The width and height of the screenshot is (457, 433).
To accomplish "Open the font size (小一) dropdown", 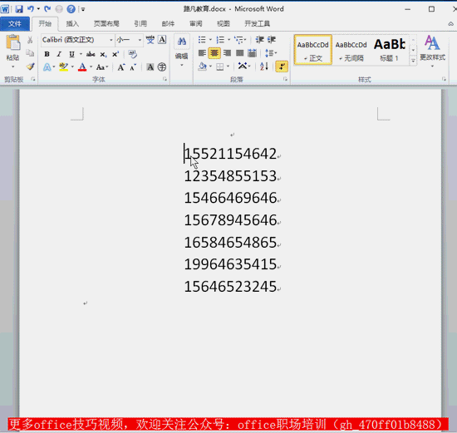I will click(x=140, y=40).
